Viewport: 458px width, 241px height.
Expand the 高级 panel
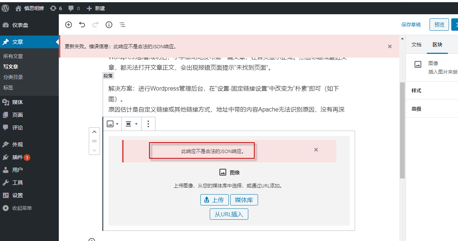click(x=432, y=109)
